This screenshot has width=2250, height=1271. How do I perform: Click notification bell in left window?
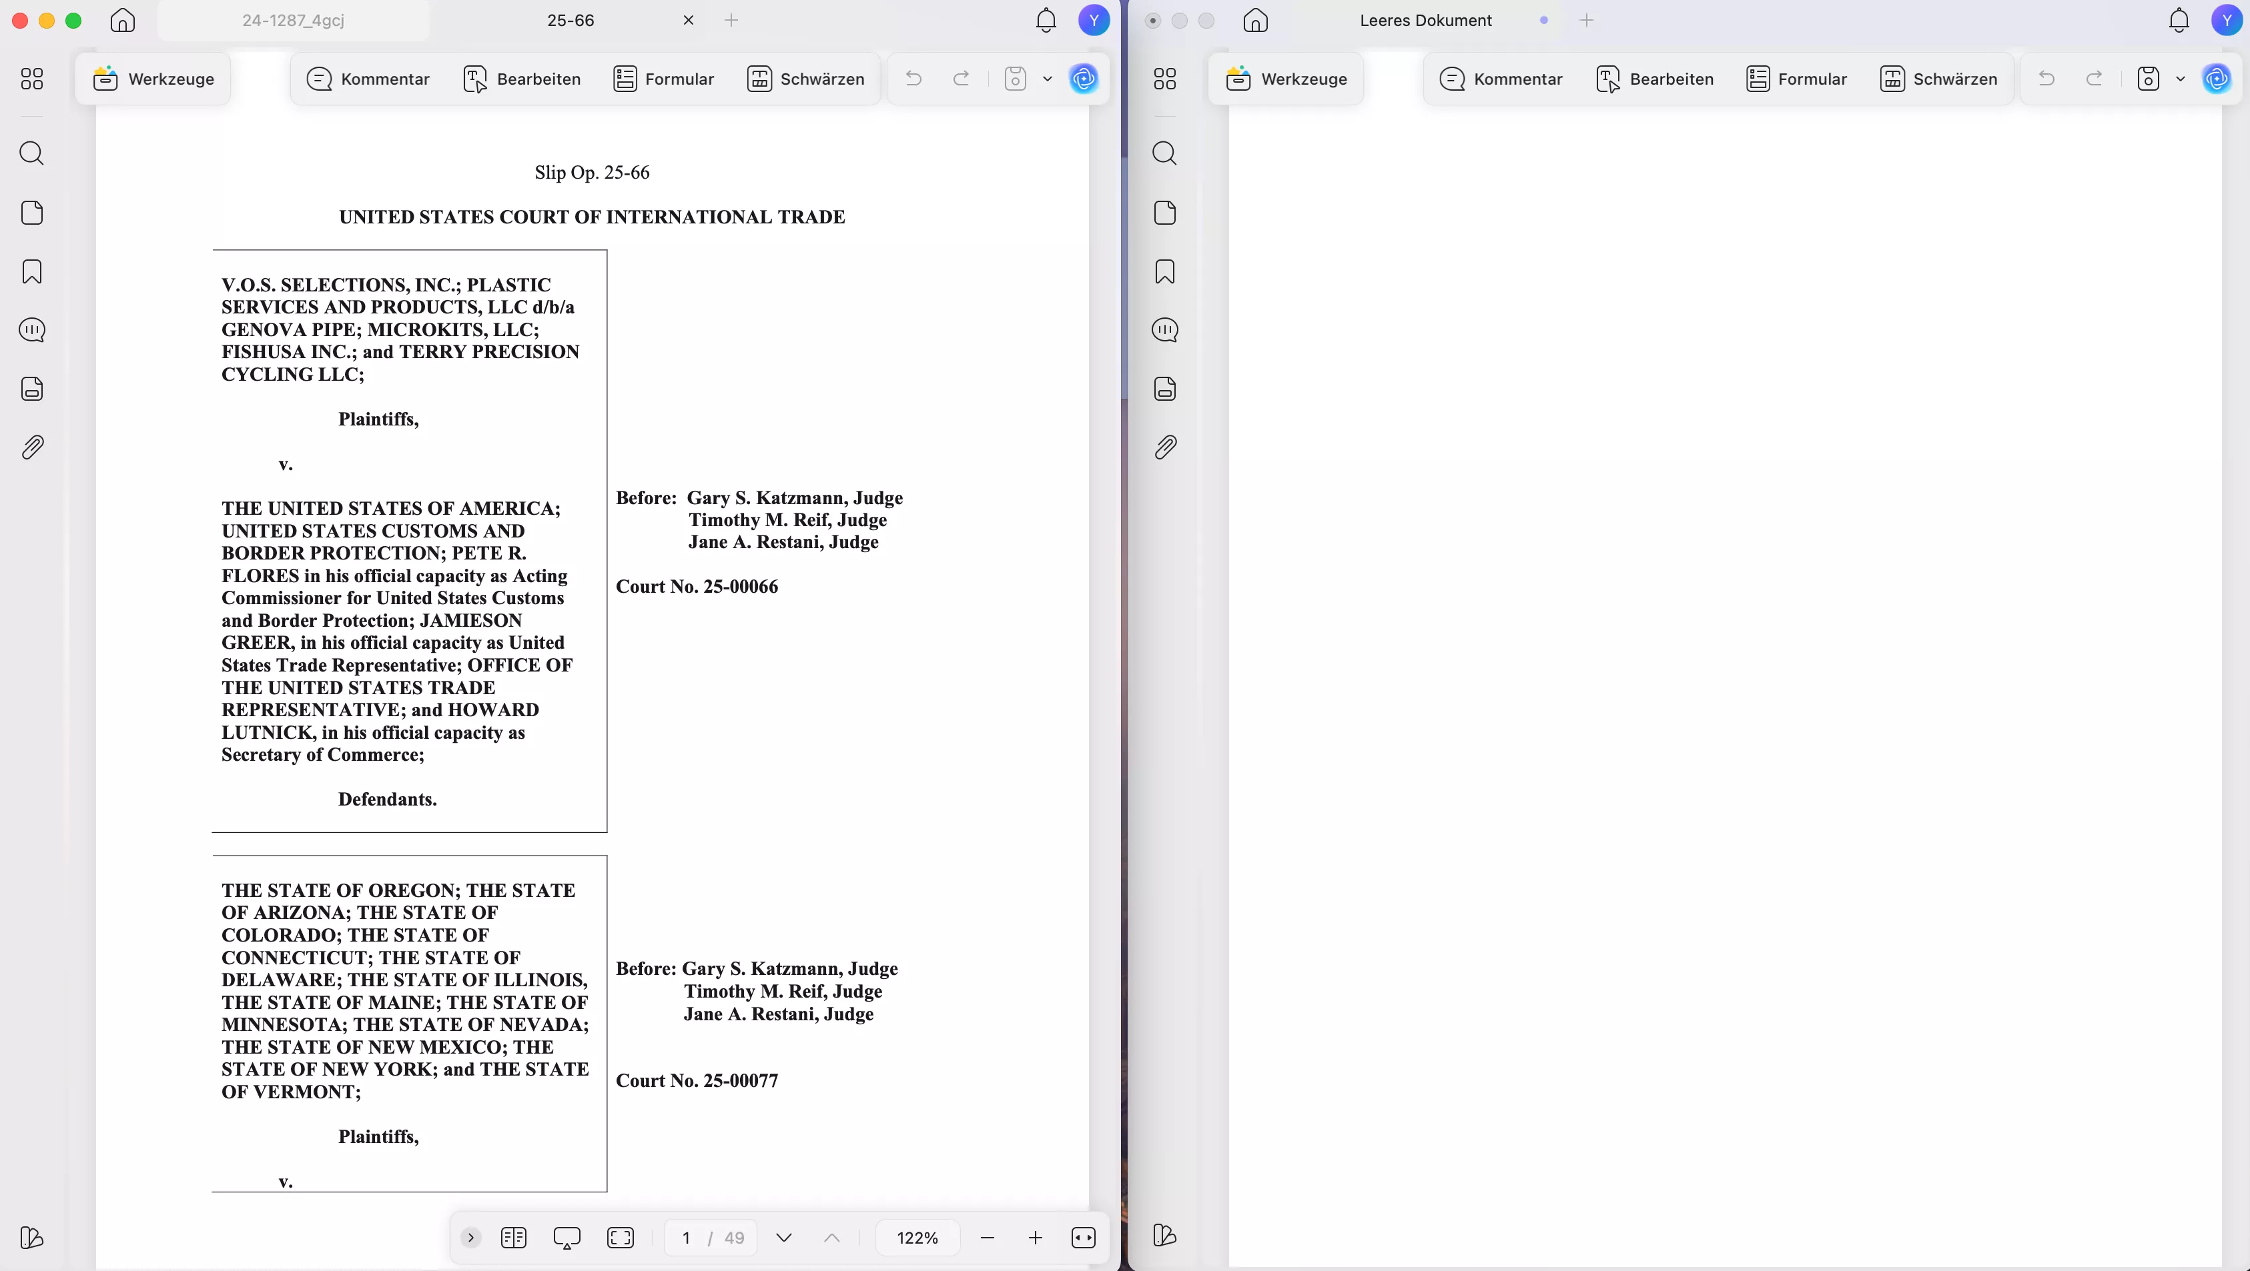pyautogui.click(x=1046, y=20)
